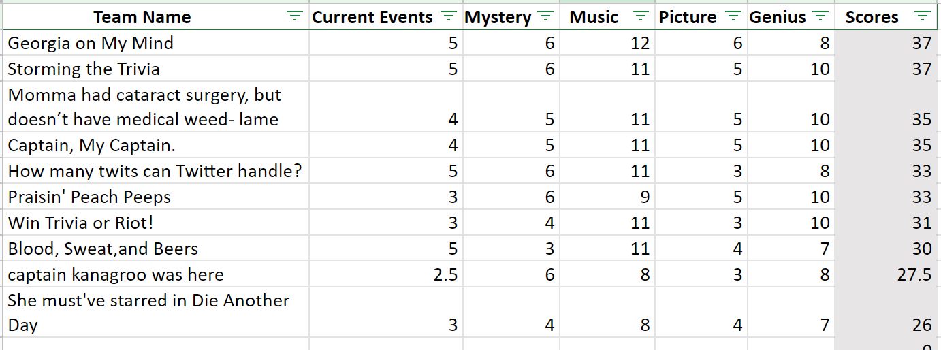Select the How many twits team cell
Screen dimensions: 941x350
pyautogui.click(x=156, y=171)
